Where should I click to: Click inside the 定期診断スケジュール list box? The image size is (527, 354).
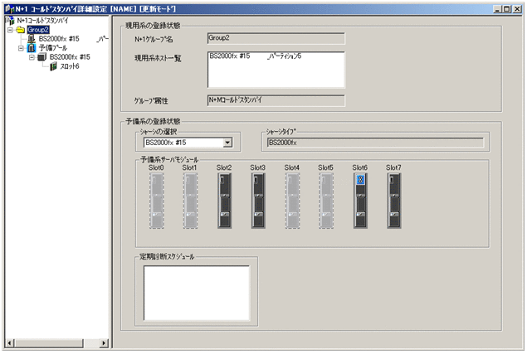(x=197, y=293)
